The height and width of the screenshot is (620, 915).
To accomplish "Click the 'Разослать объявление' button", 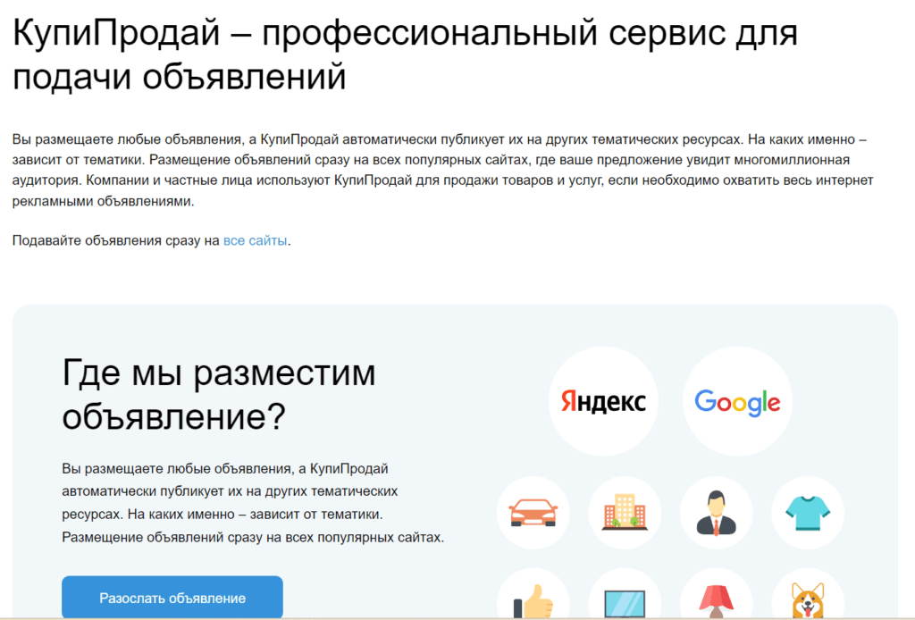I will click(172, 598).
